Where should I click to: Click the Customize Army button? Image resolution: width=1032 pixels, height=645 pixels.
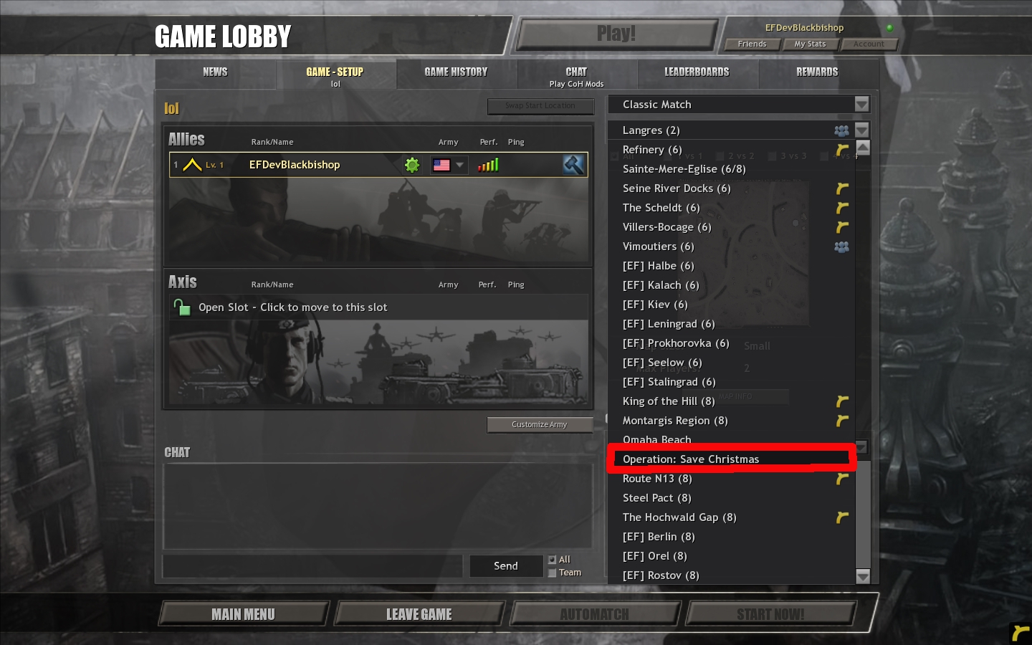pos(540,425)
